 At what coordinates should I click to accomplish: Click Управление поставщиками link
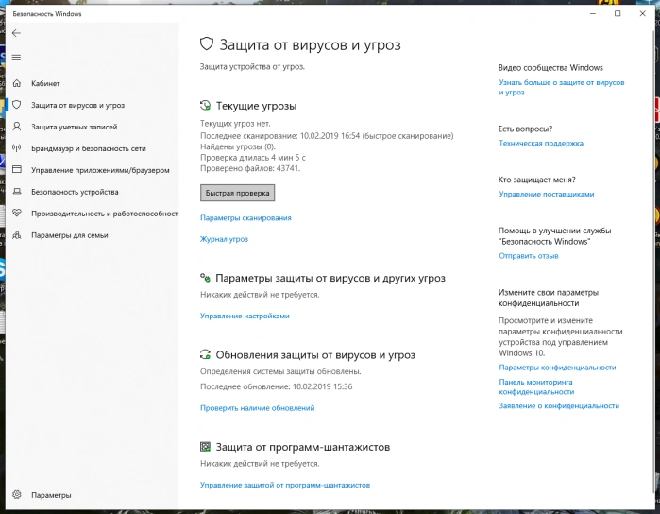tap(547, 194)
